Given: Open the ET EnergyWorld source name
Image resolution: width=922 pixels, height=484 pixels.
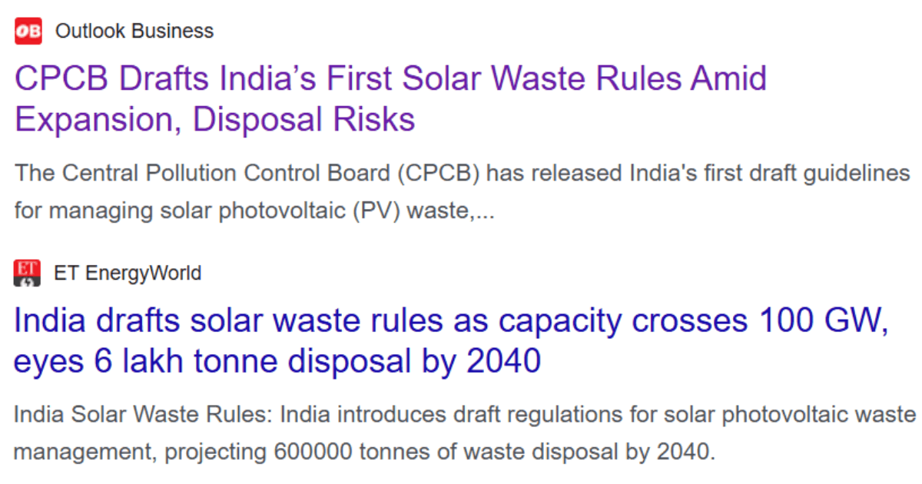Looking at the screenshot, I should tap(128, 273).
